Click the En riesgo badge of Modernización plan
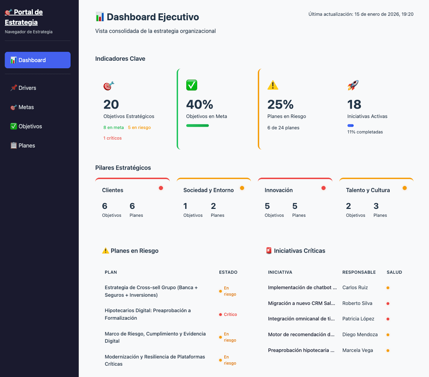429x377 pixels. [228, 360]
